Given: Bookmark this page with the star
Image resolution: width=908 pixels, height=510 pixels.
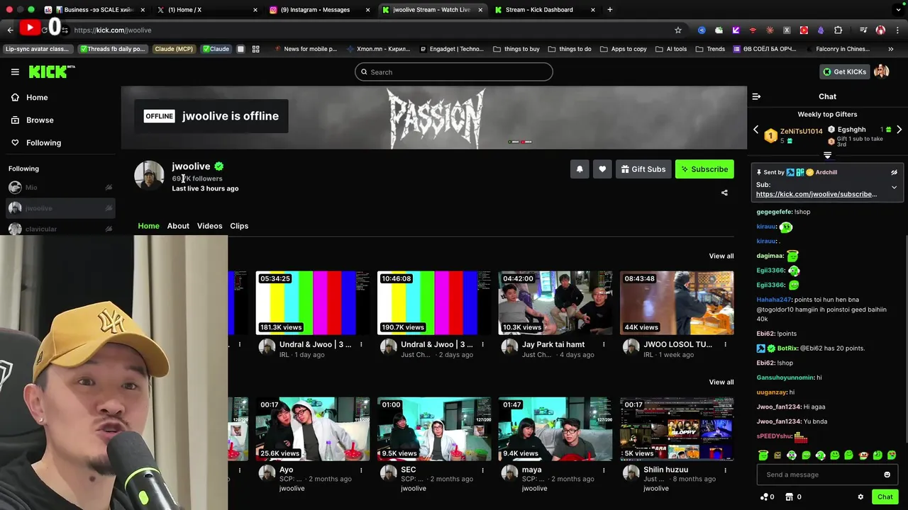Looking at the screenshot, I should [x=677, y=30].
